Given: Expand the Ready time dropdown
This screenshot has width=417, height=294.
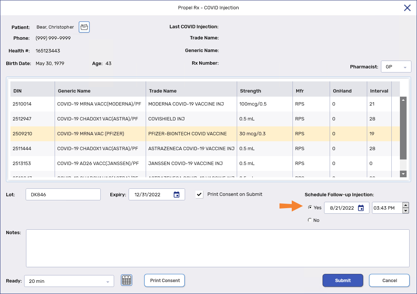Looking at the screenshot, I should pos(108,281).
